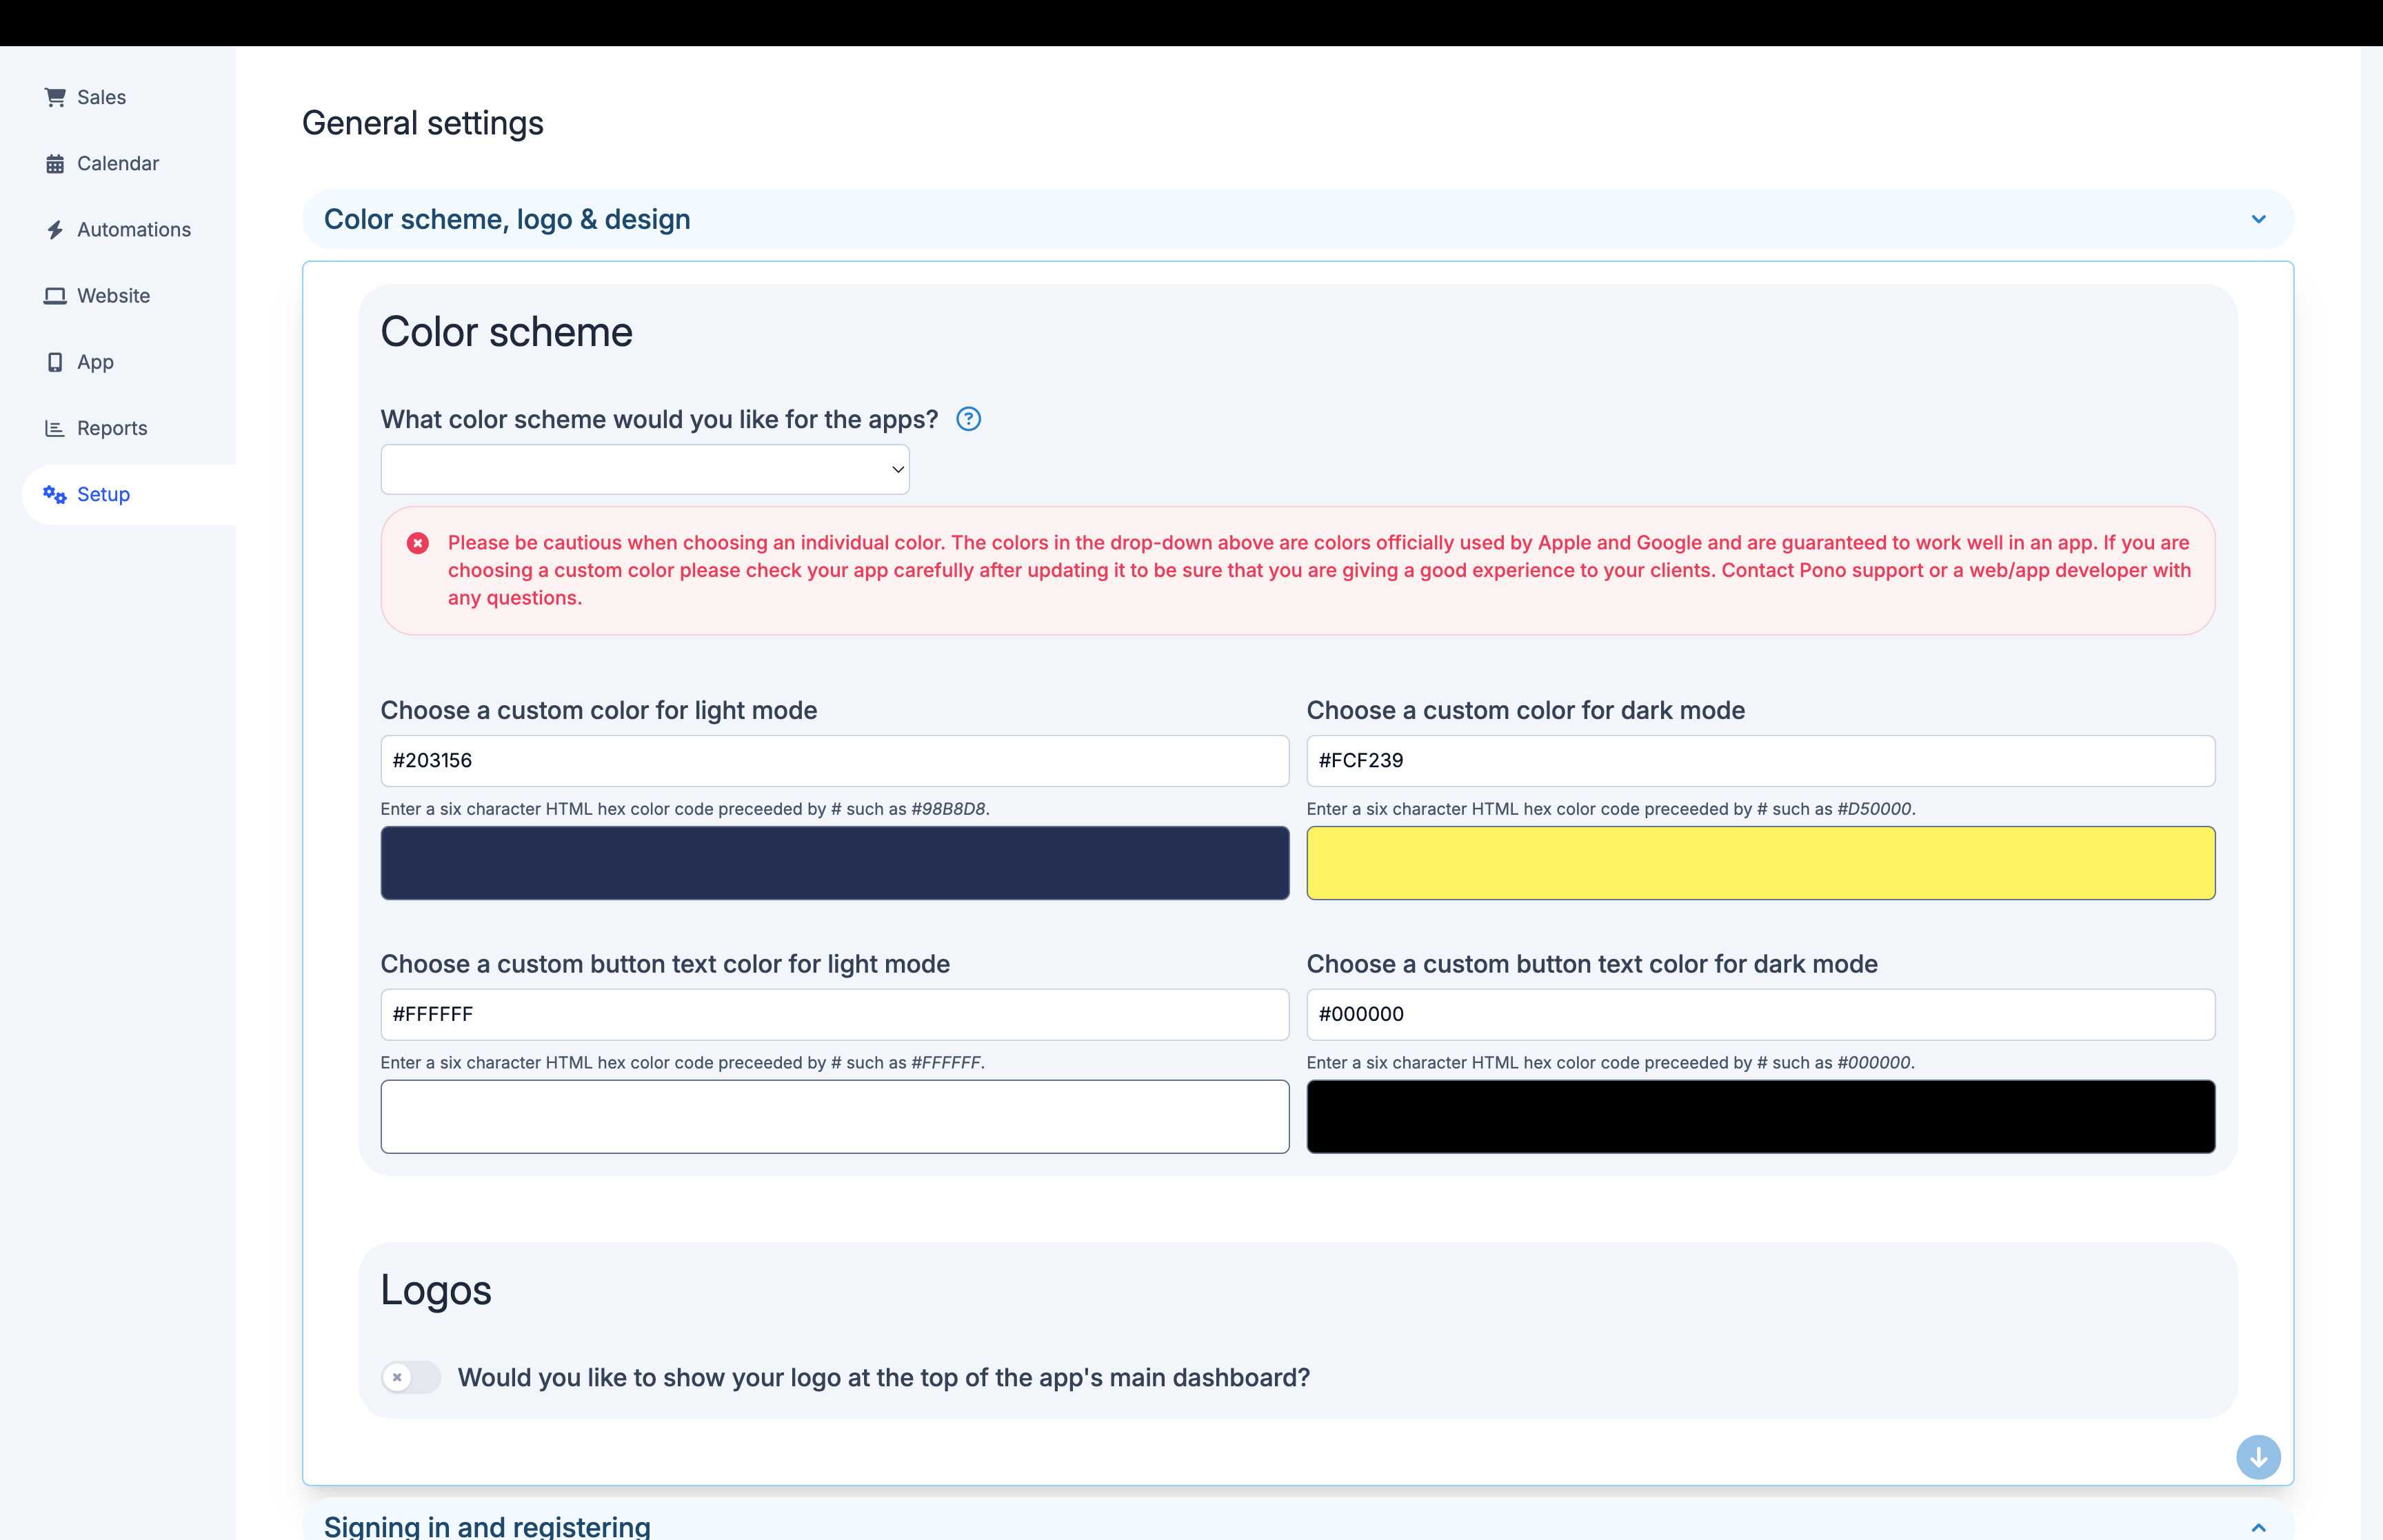Select the Sales cart icon

pyautogui.click(x=56, y=96)
